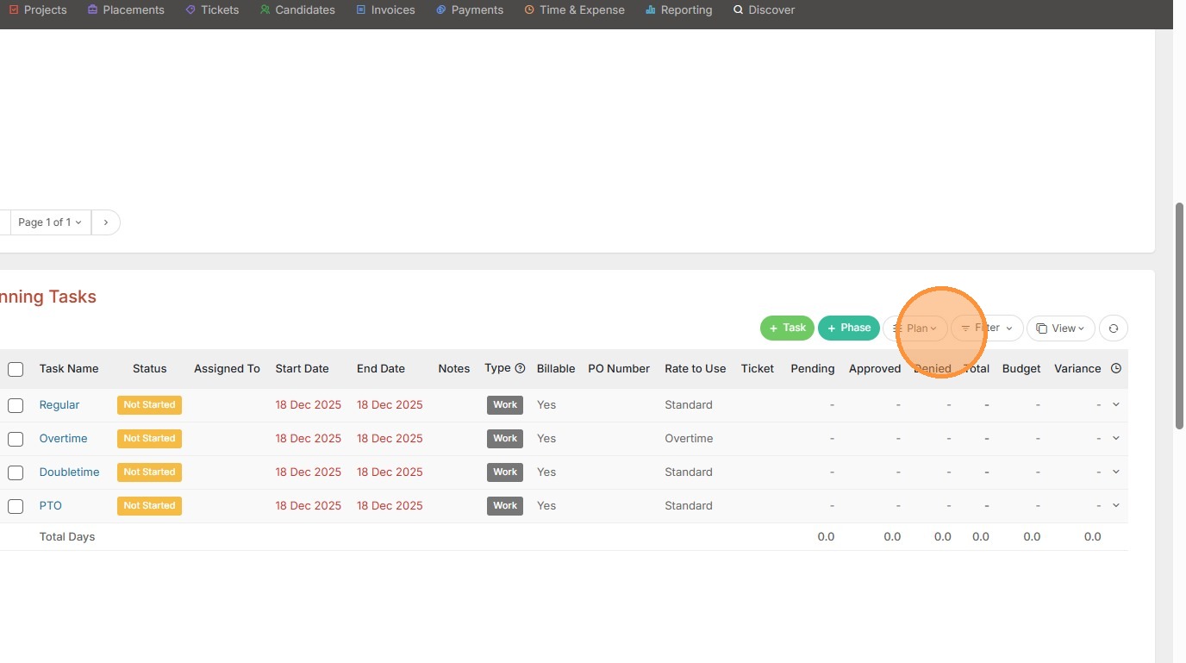The image size is (1186, 663).
Task: Open the Reporting section
Action: coord(679,10)
